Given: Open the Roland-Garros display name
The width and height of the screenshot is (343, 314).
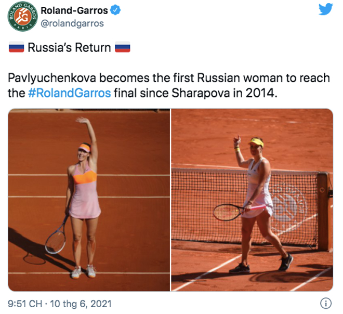Looking at the screenshot, I should (74, 10).
